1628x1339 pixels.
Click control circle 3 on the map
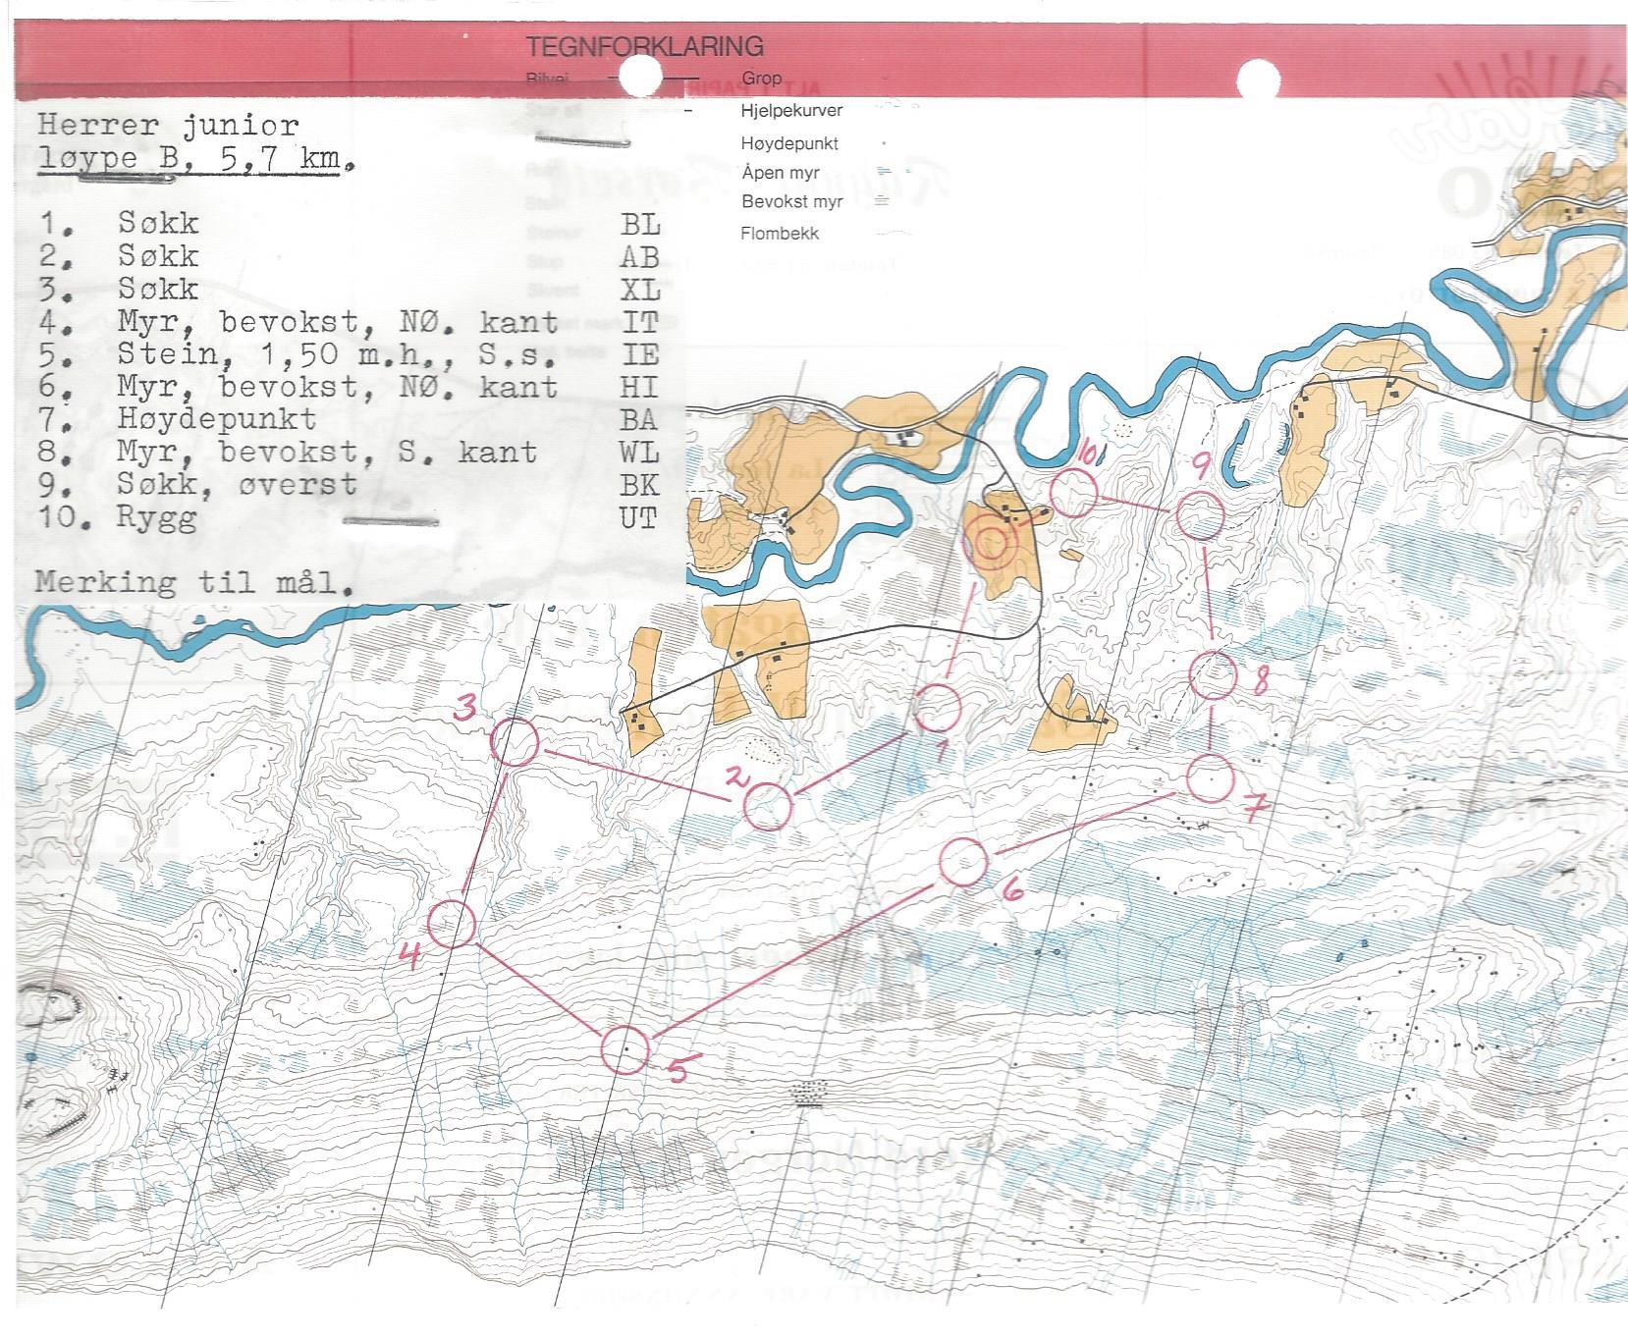tap(516, 742)
